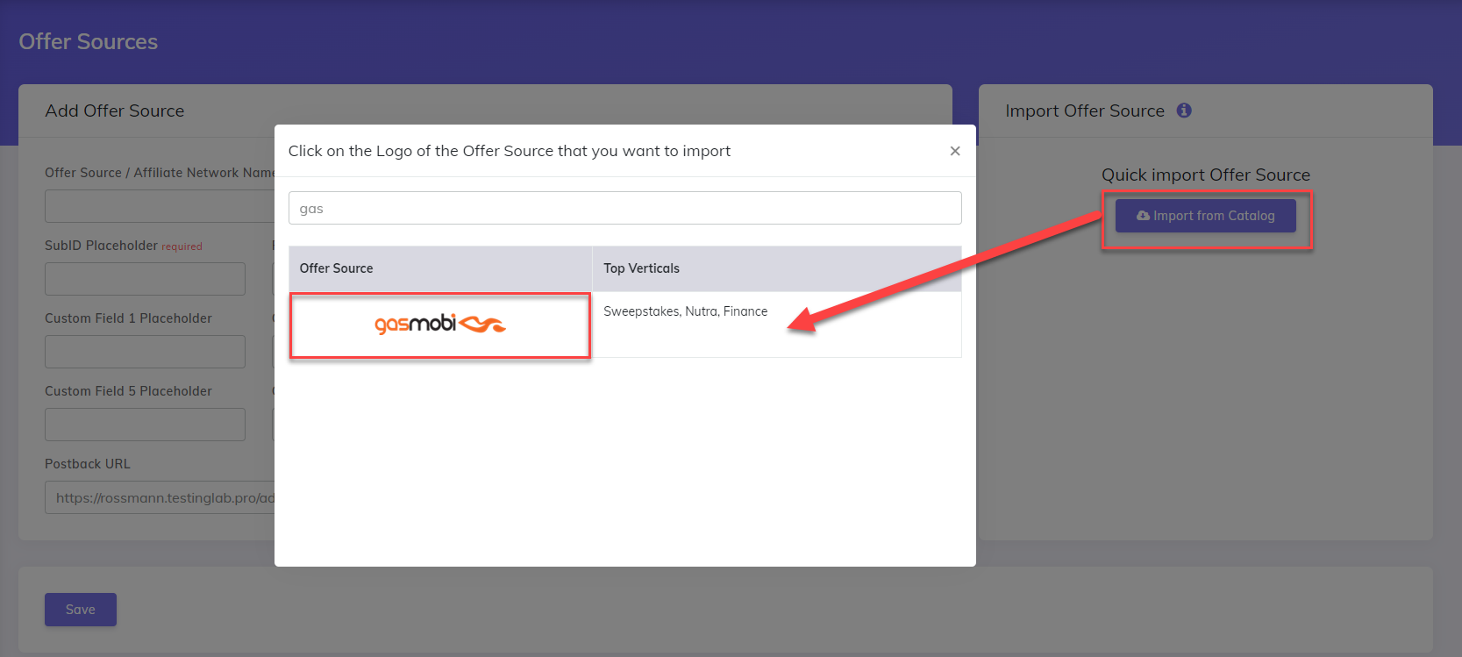The width and height of the screenshot is (1462, 657).
Task: Click the dialog title about clicking the Logo
Action: [x=510, y=151]
